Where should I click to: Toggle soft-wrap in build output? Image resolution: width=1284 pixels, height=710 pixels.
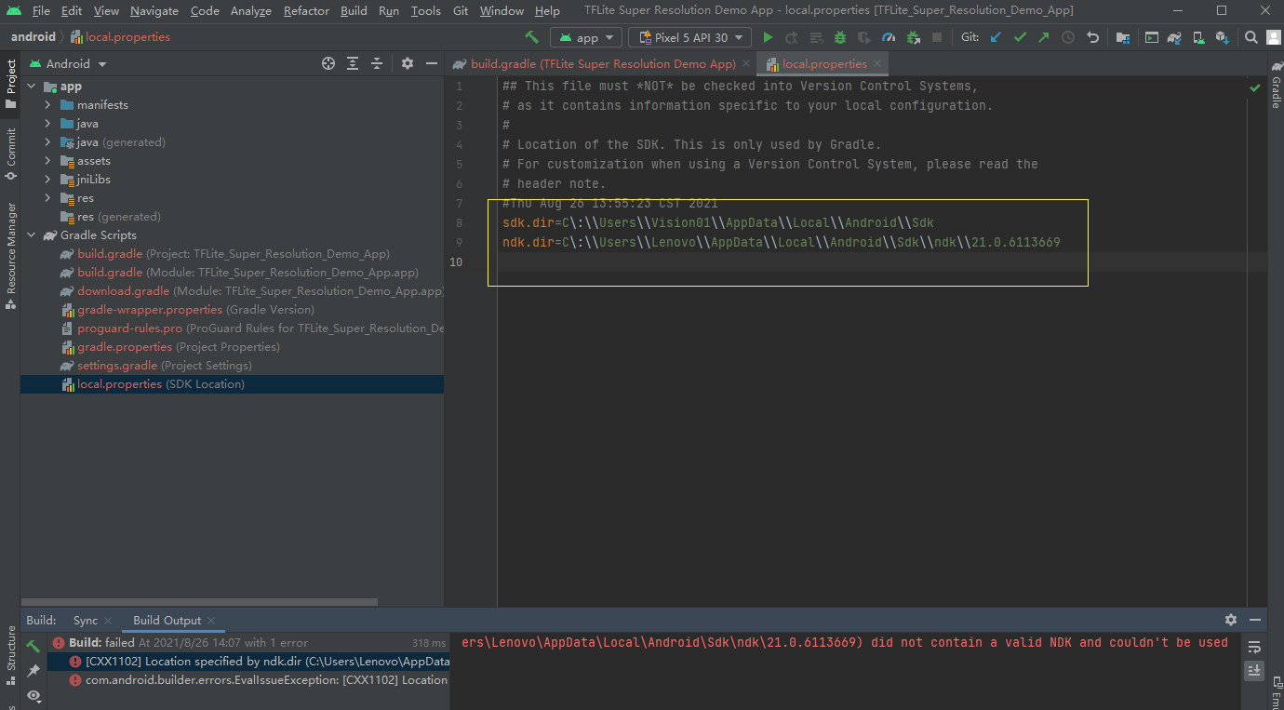click(x=1254, y=648)
